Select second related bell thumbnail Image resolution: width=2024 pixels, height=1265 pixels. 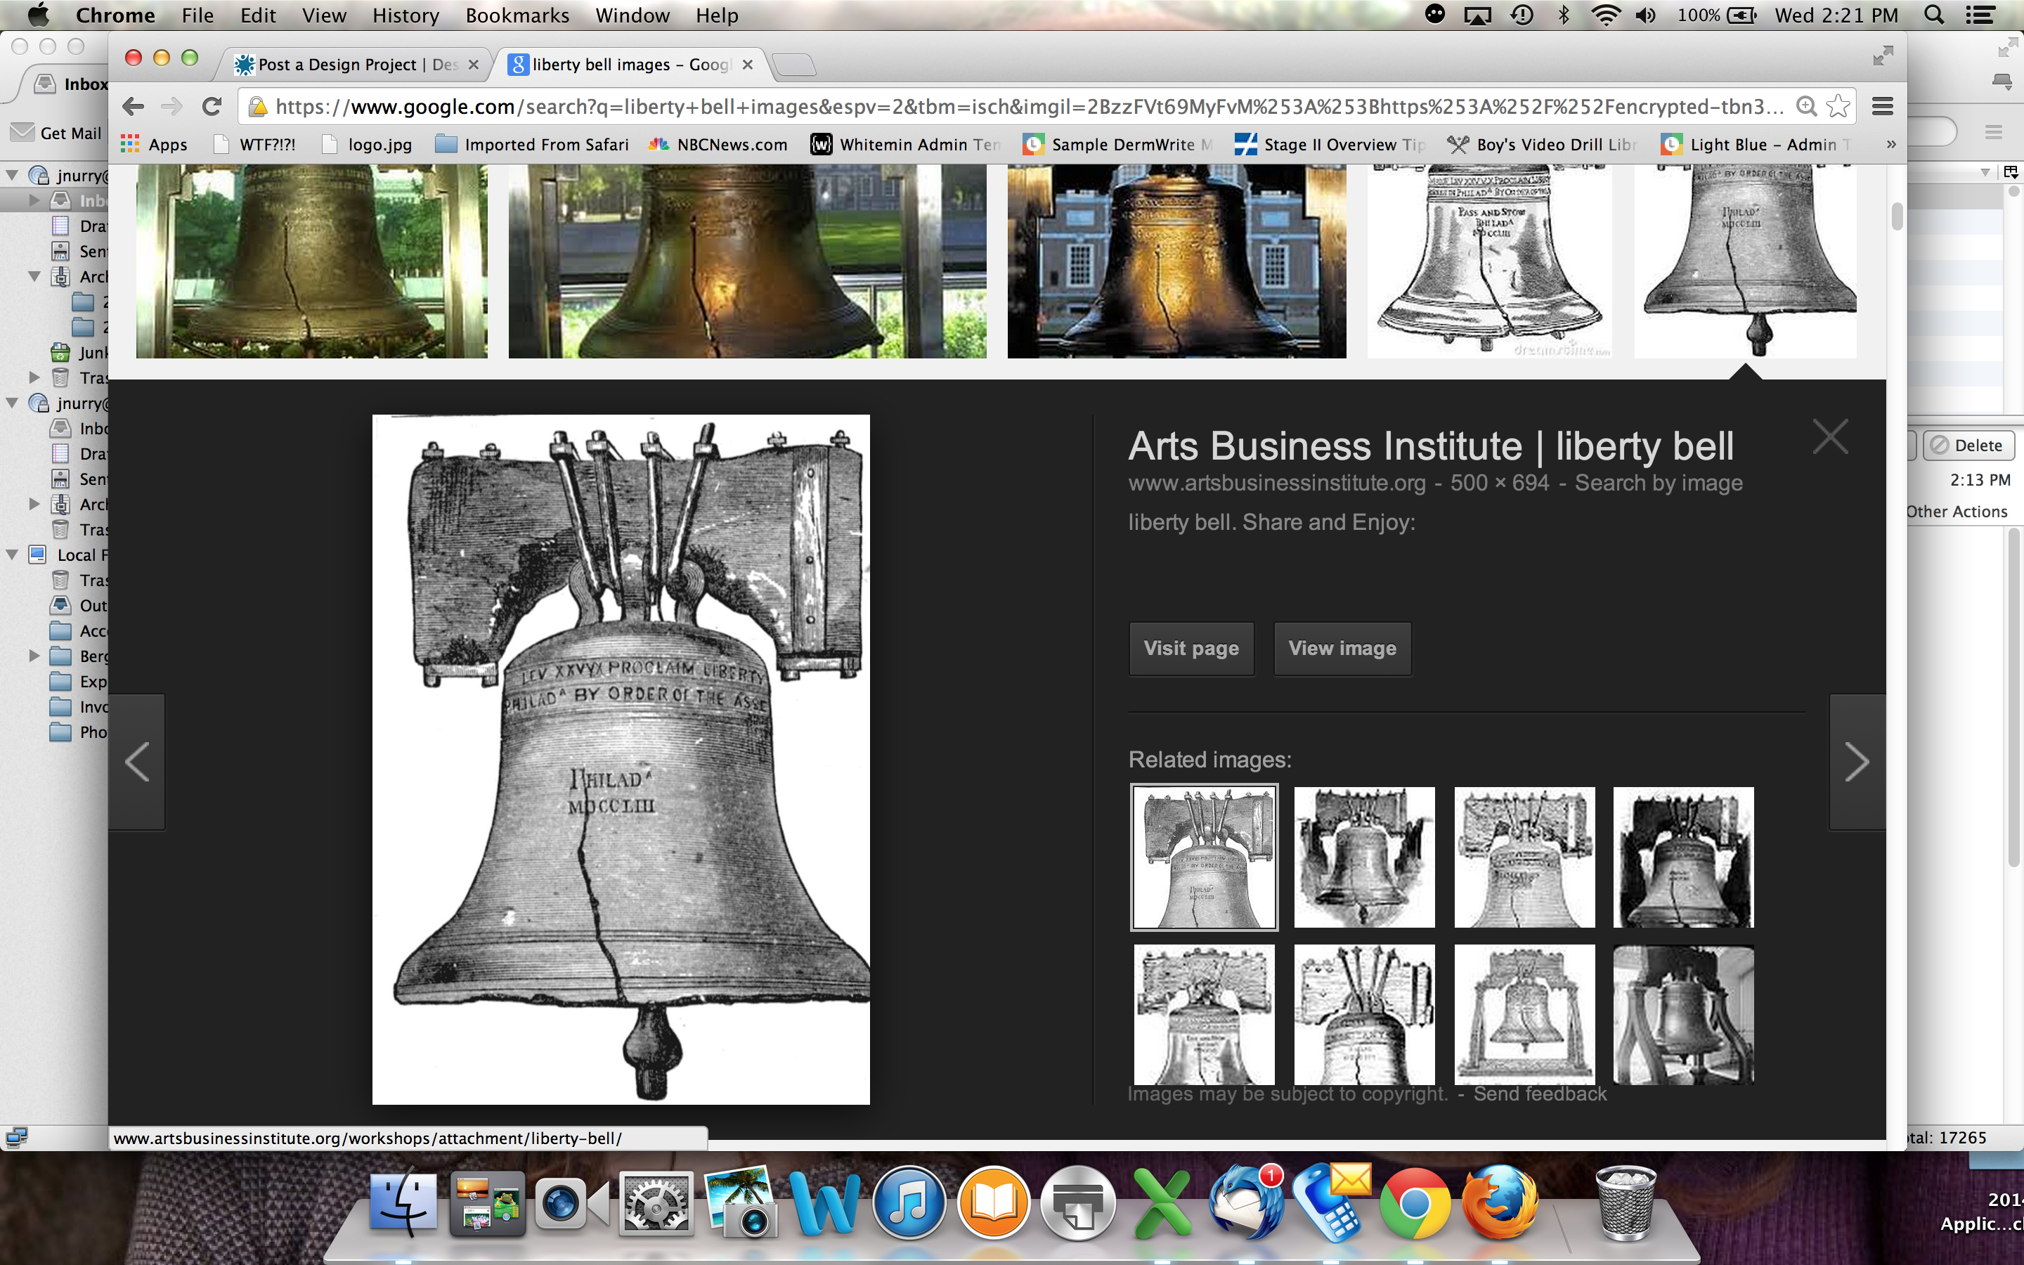[1363, 857]
